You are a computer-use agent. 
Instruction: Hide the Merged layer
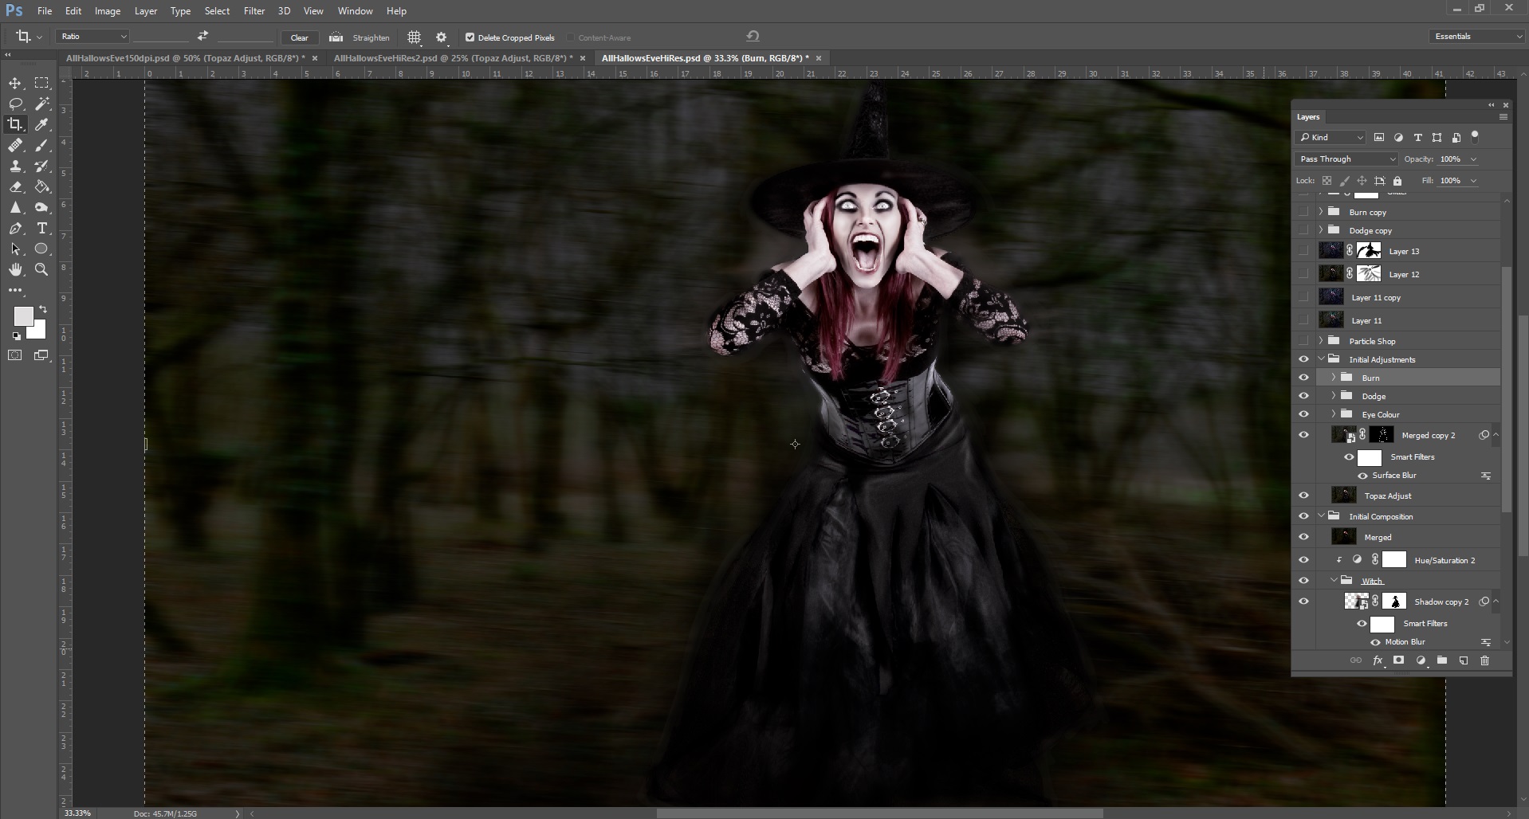(1303, 537)
